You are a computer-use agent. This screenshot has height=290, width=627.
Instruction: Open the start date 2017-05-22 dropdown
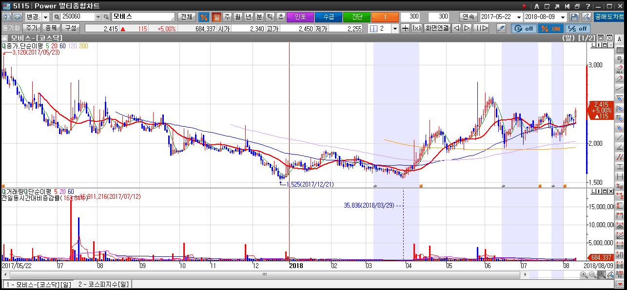519,17
